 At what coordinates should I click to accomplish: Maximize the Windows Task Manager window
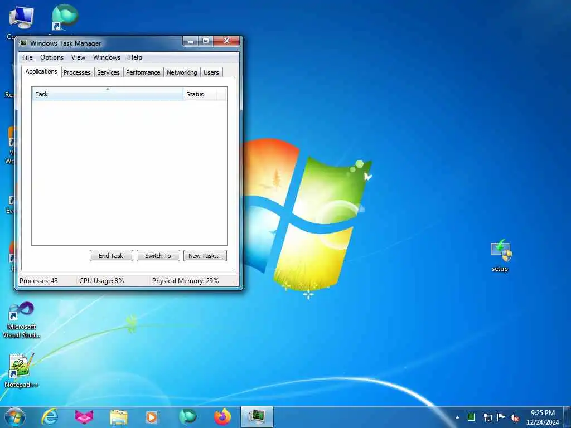coord(206,41)
